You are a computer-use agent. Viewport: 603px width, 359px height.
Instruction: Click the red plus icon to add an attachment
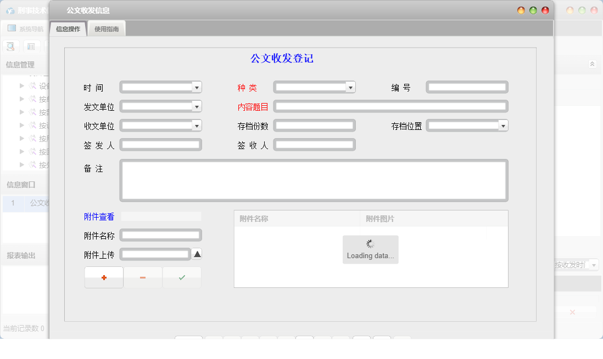click(x=103, y=277)
